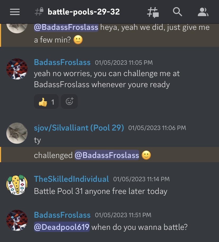The height and width of the screenshot is (242, 219).
Task: Click the @Deadpool619 mention
Action: [x=62, y=227]
